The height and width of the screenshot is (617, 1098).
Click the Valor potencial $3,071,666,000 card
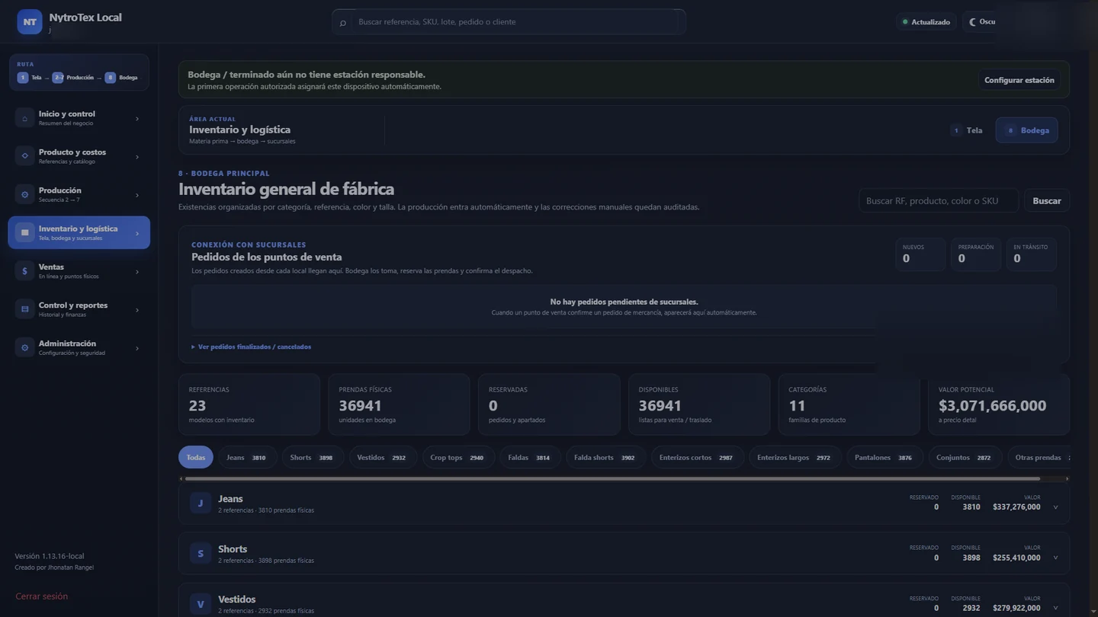(999, 404)
